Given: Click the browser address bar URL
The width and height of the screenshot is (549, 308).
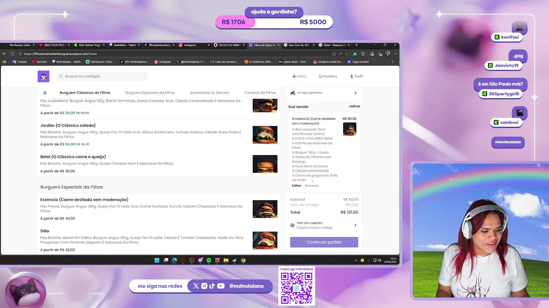Looking at the screenshot, I should 60,54.
